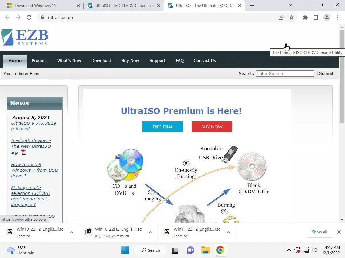Show hidden system tray icons
This screenshot has height=258, width=345.
(289, 250)
